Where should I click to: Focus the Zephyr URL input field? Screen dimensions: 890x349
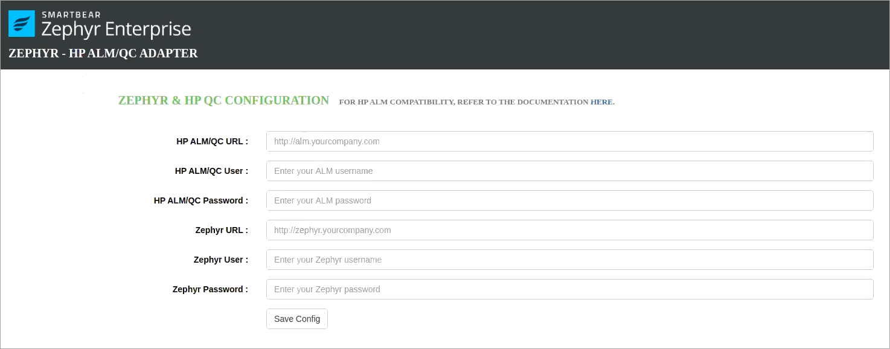point(569,230)
